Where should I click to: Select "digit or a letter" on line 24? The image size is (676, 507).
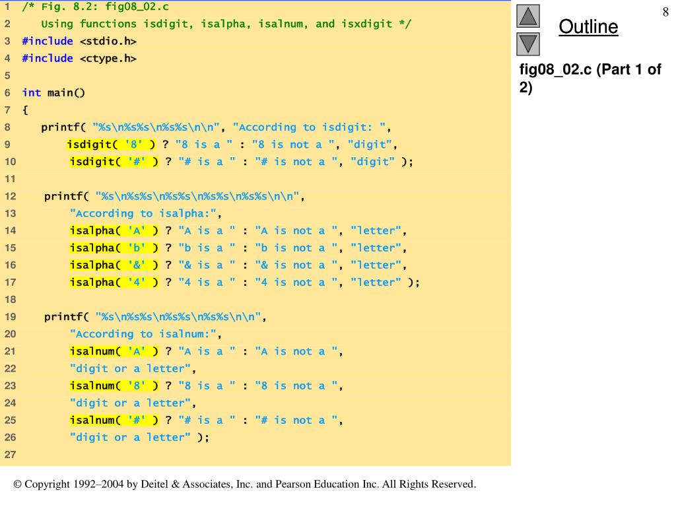click(x=130, y=403)
